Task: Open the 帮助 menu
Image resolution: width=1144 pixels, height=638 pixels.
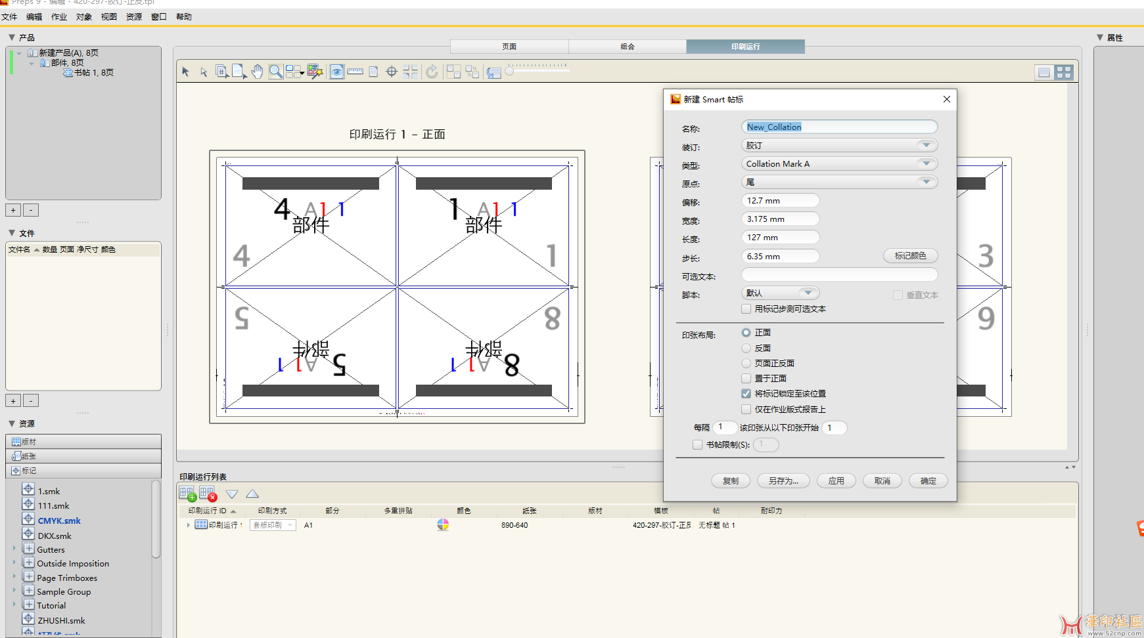Action: pyautogui.click(x=184, y=17)
